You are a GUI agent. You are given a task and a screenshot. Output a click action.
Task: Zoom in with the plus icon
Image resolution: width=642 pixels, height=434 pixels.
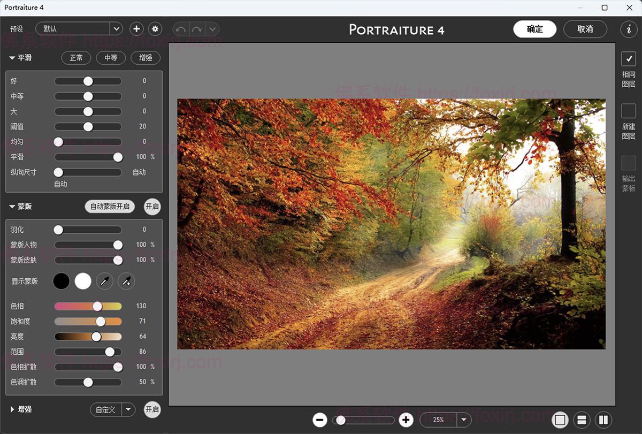406,420
